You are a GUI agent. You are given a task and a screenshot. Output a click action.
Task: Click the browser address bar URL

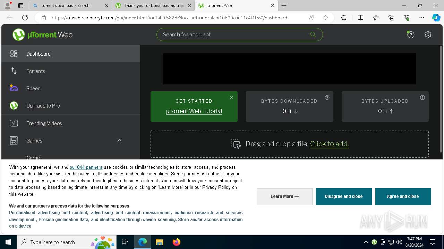pos(169,18)
